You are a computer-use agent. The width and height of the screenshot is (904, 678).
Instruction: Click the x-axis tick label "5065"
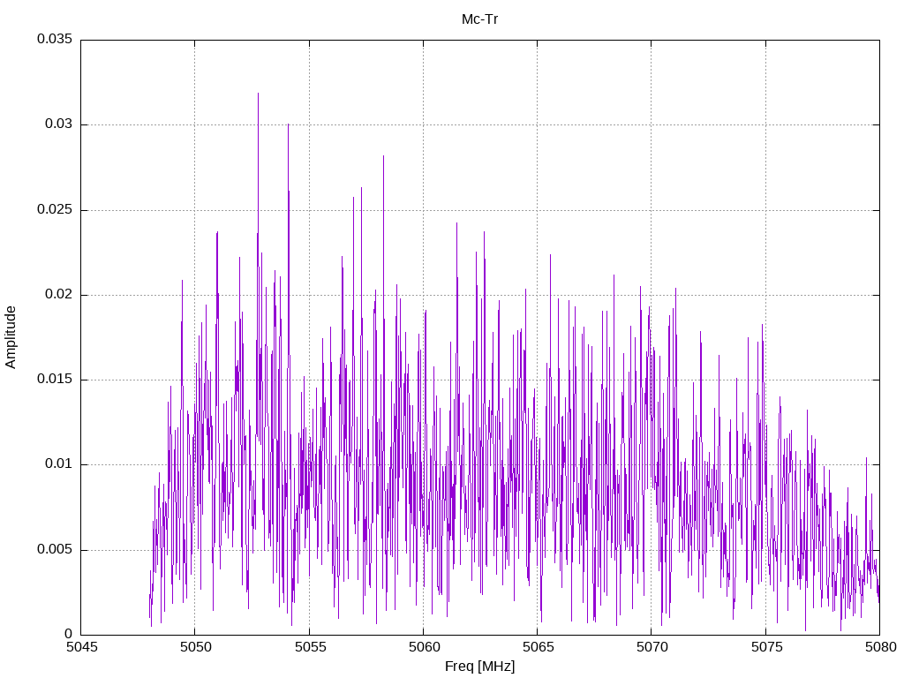538,647
